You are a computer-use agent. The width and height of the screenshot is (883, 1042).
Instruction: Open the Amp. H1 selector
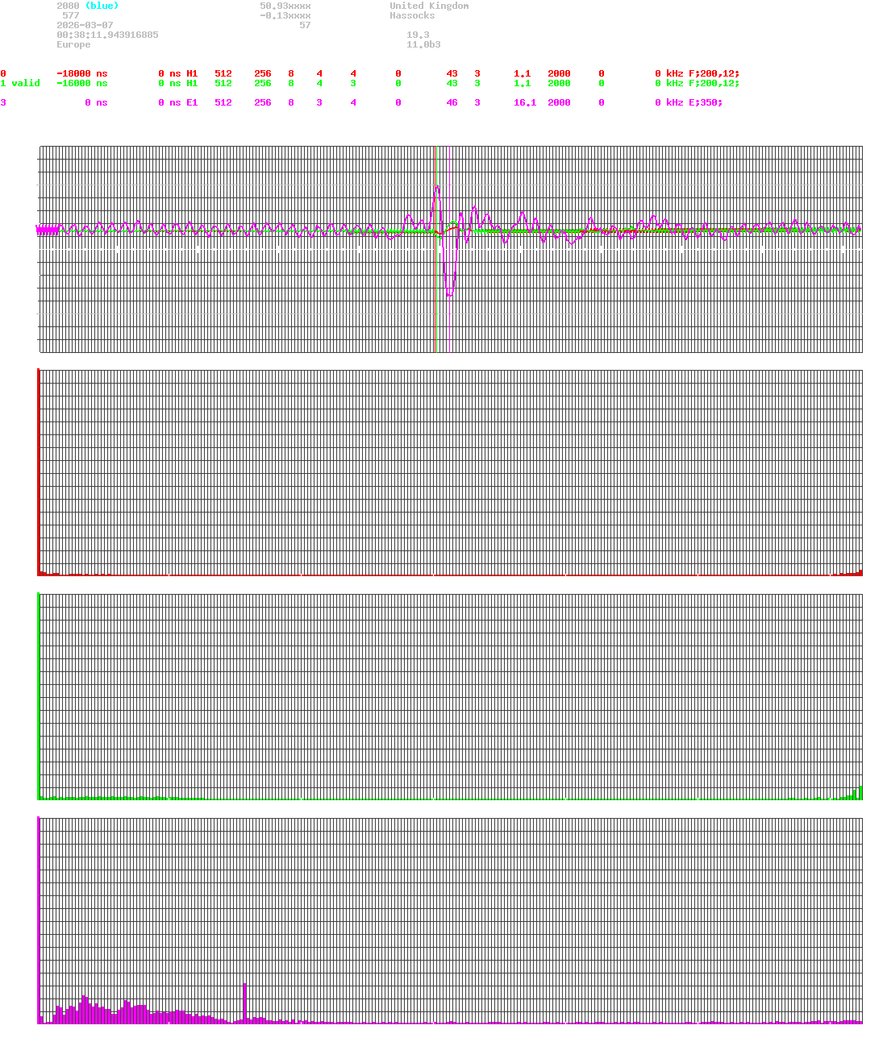(x=191, y=73)
